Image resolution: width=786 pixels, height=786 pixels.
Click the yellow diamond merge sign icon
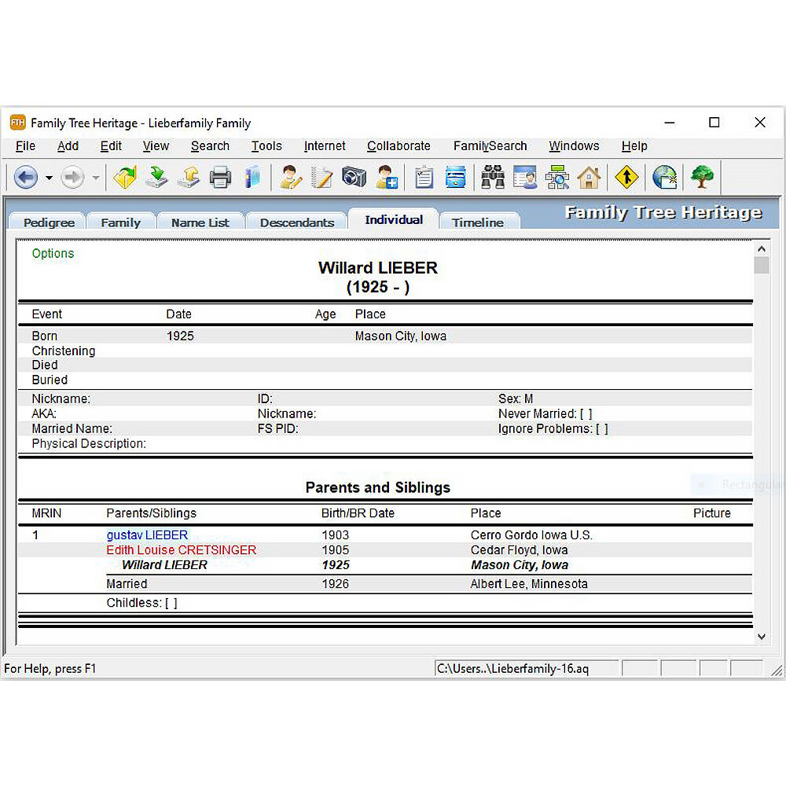click(x=626, y=177)
